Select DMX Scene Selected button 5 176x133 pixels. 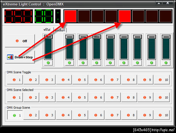tap(80, 97)
